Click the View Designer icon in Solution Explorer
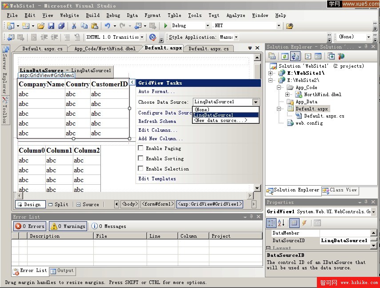Image resolution: width=380 pixels, height=288 pixels. pyautogui.click(x=318, y=56)
